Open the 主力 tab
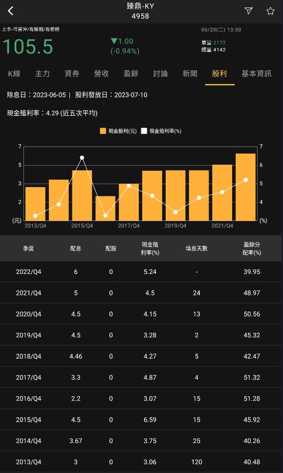The image size is (283, 473). [42, 74]
